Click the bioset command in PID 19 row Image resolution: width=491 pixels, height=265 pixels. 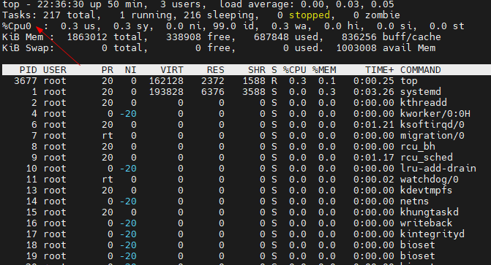[x=418, y=256]
